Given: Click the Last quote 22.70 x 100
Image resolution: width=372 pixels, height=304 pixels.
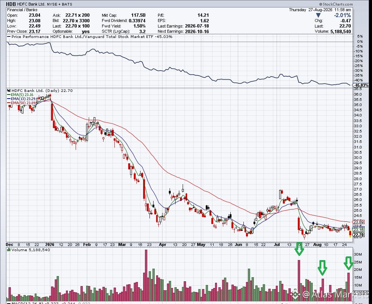Looking at the screenshot, I should [78, 26].
